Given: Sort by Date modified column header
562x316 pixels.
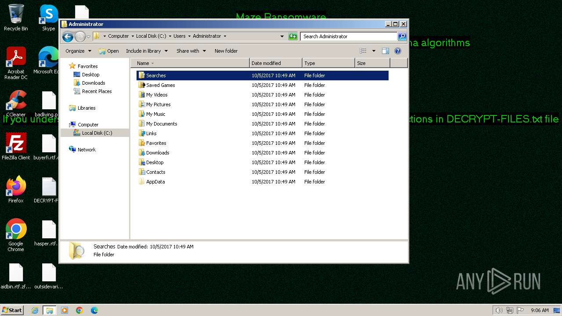Looking at the screenshot, I should click(276, 63).
